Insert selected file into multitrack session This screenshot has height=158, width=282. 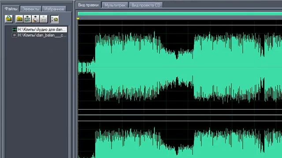[27, 19]
